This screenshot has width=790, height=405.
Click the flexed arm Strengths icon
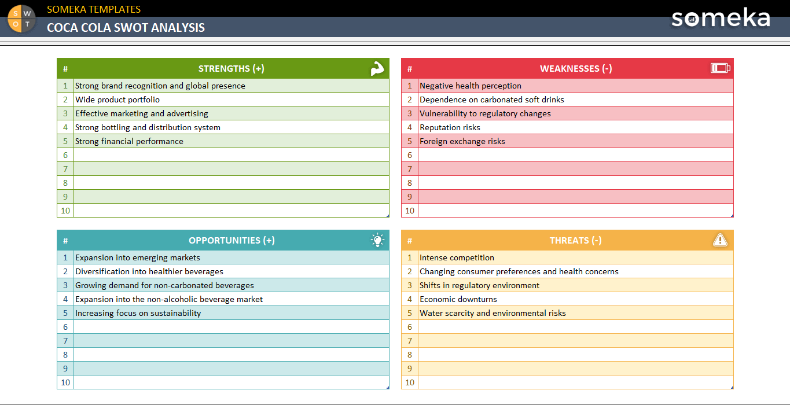377,68
